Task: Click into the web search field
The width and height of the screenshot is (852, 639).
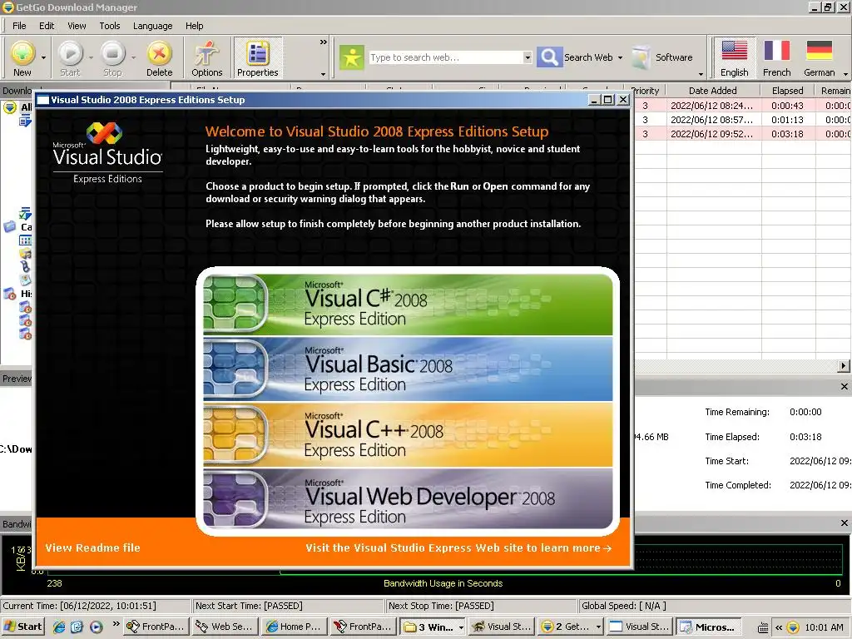Action: [x=446, y=57]
